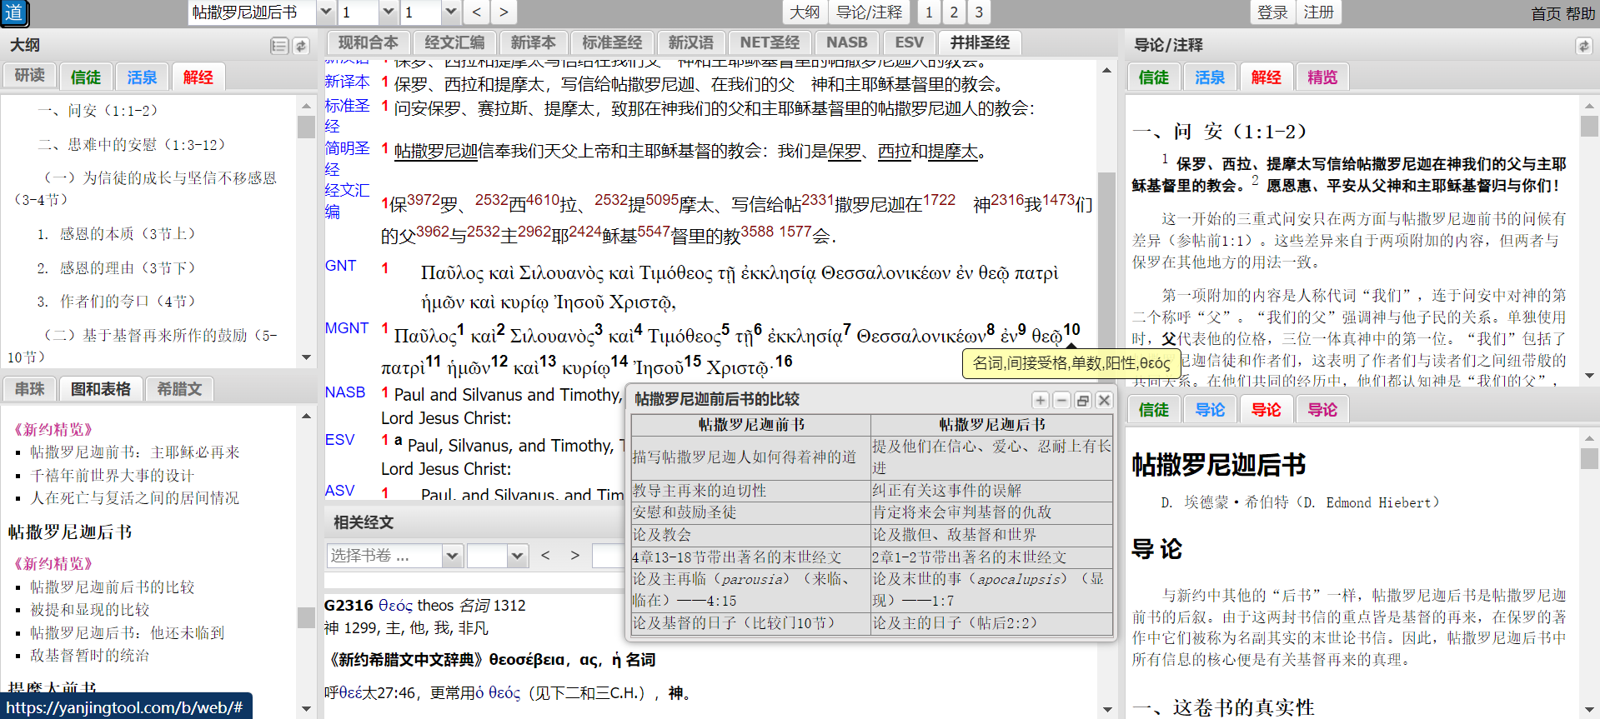Image resolution: width=1600 pixels, height=719 pixels.
Task: Click the list view icon in 大纲 header
Action: coord(279,46)
